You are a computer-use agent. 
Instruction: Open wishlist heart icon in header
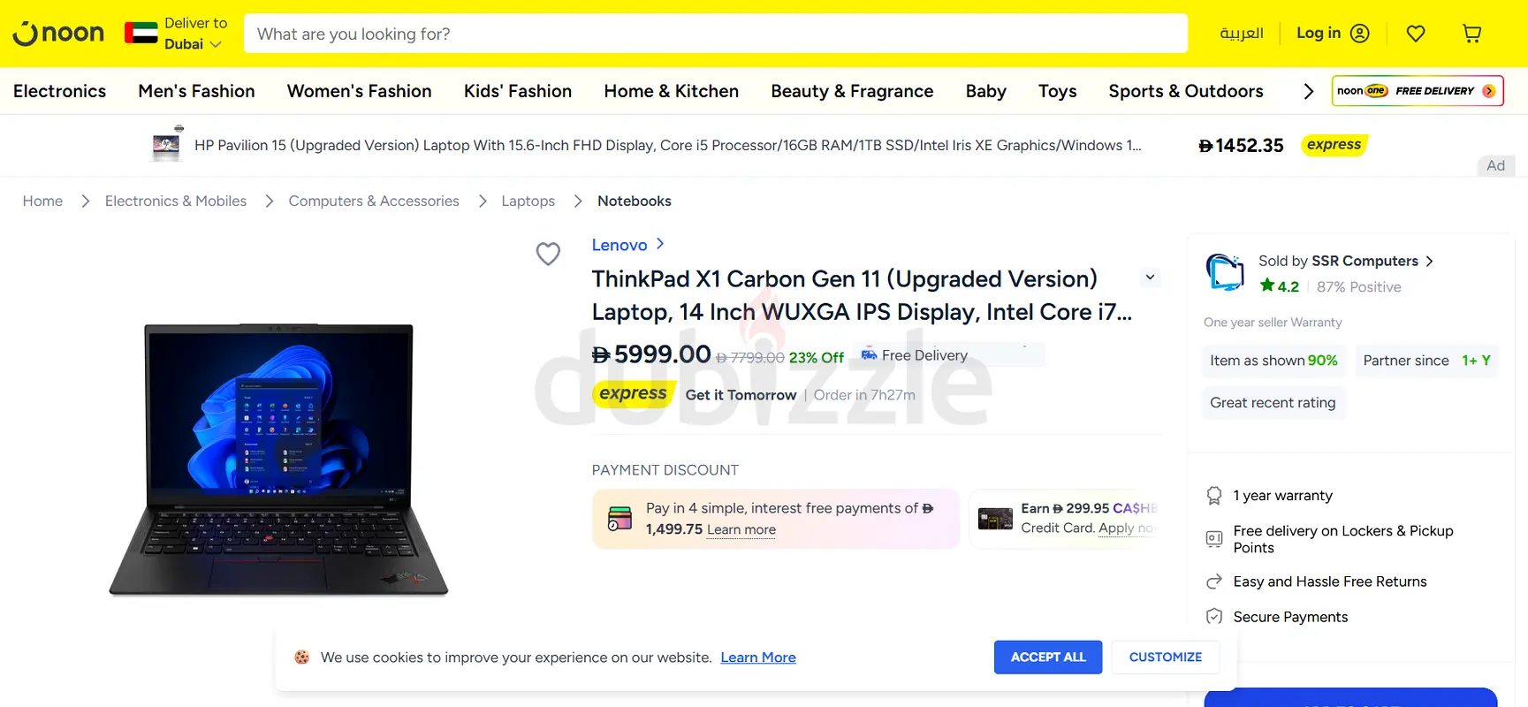click(1416, 34)
